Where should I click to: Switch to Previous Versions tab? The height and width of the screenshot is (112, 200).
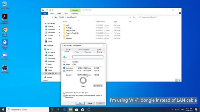point(84,50)
